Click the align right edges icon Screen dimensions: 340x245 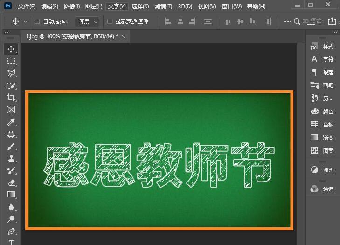[x=192, y=21]
